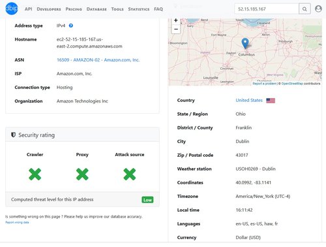Open the Tools menu item

(x=117, y=9)
